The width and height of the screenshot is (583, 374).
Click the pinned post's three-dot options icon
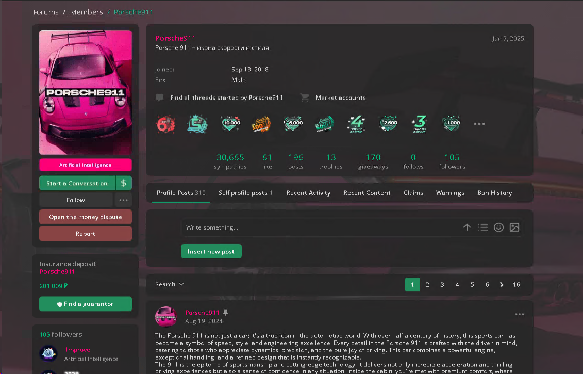pyautogui.click(x=520, y=314)
